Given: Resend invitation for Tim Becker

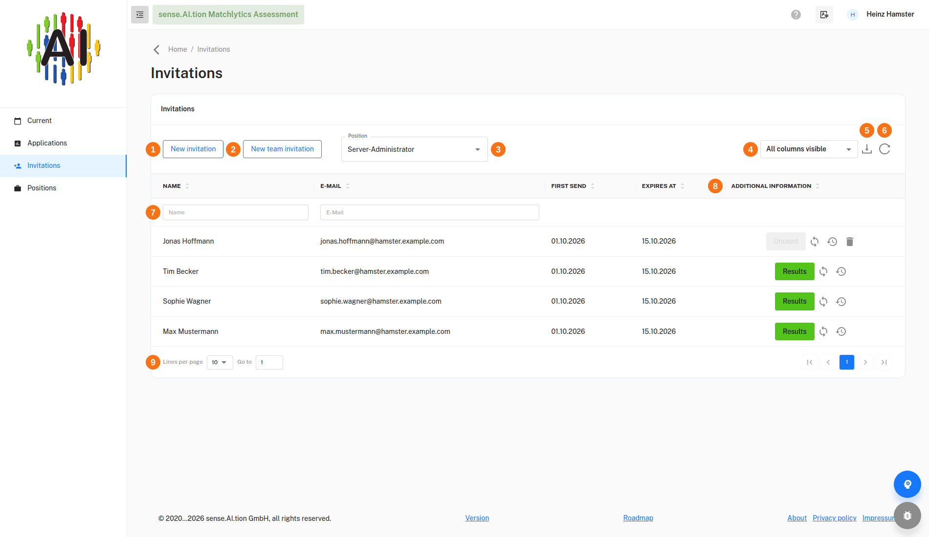Looking at the screenshot, I should 823,271.
